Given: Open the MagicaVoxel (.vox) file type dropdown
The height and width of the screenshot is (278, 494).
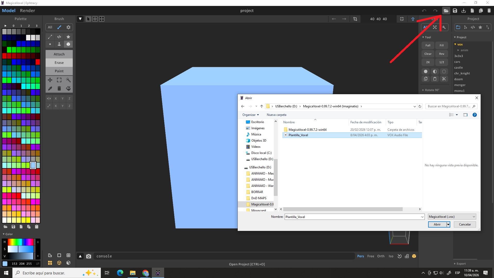Looking at the screenshot, I should 452,217.
